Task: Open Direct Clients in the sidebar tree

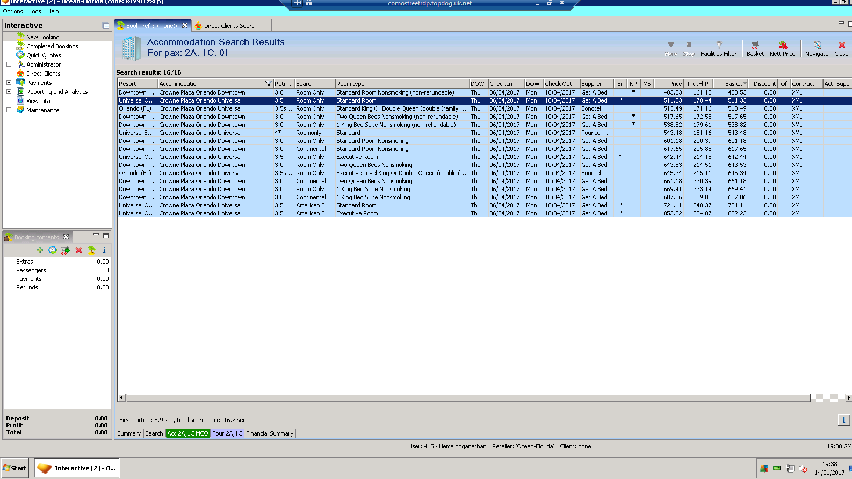Action: click(43, 74)
